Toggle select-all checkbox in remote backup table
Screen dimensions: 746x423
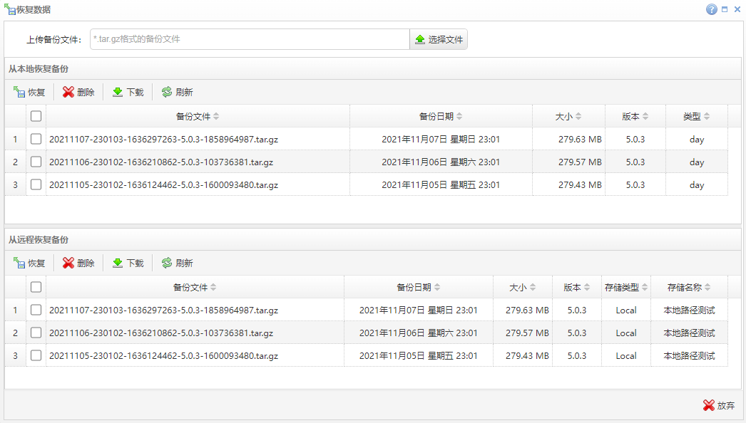click(x=36, y=287)
